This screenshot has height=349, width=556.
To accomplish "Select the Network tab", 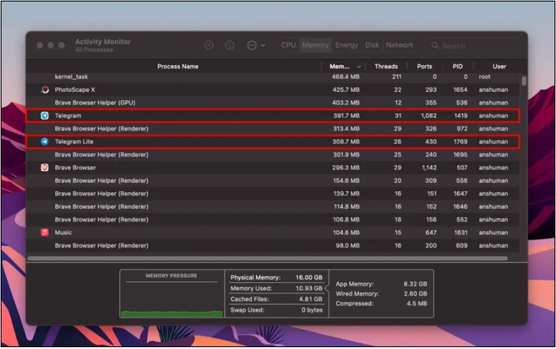I will click(x=400, y=45).
